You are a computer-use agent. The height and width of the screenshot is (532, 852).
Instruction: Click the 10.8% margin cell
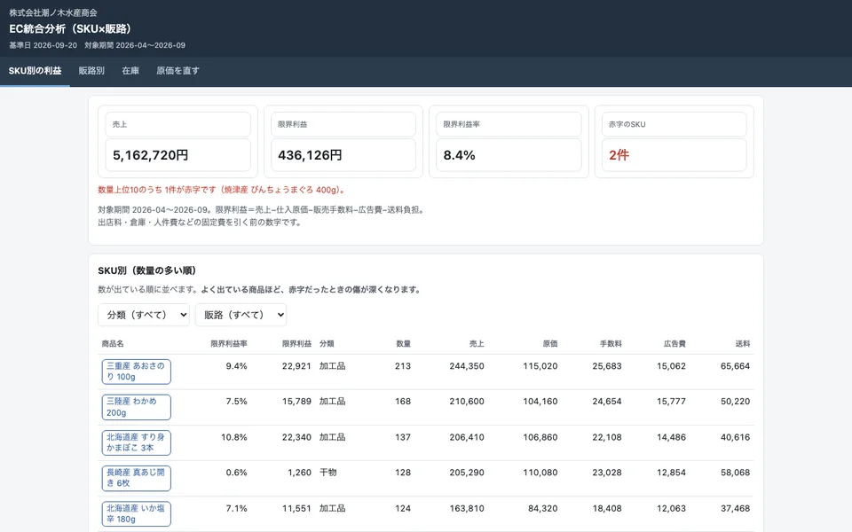(233, 437)
